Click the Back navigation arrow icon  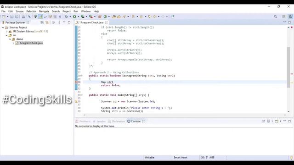point(155,16)
